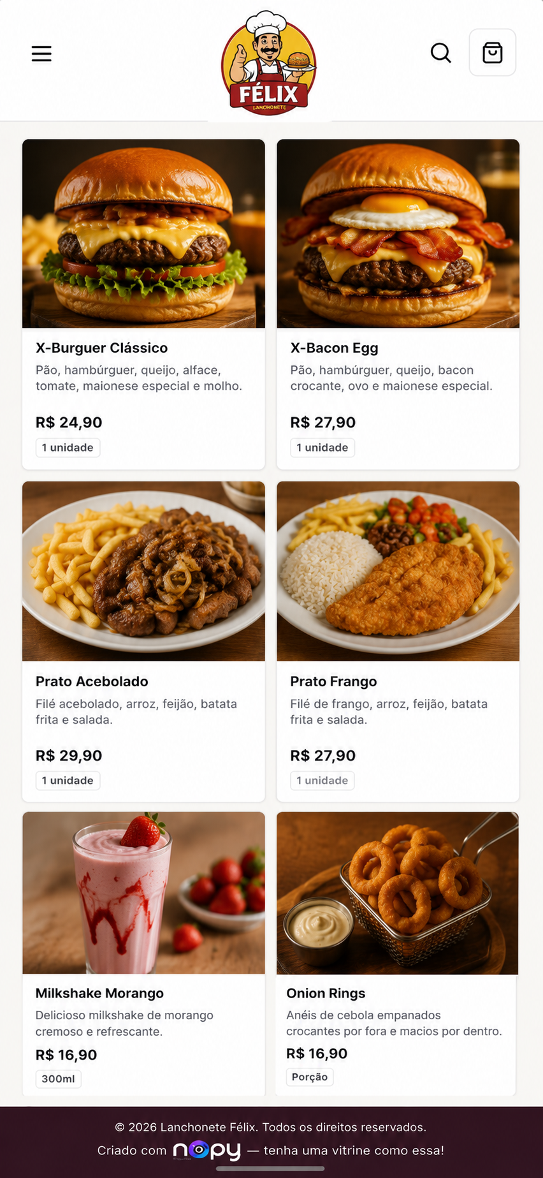This screenshot has width=543, height=1178.
Task: Open the Milkshake Morango picture
Action: coord(143,892)
